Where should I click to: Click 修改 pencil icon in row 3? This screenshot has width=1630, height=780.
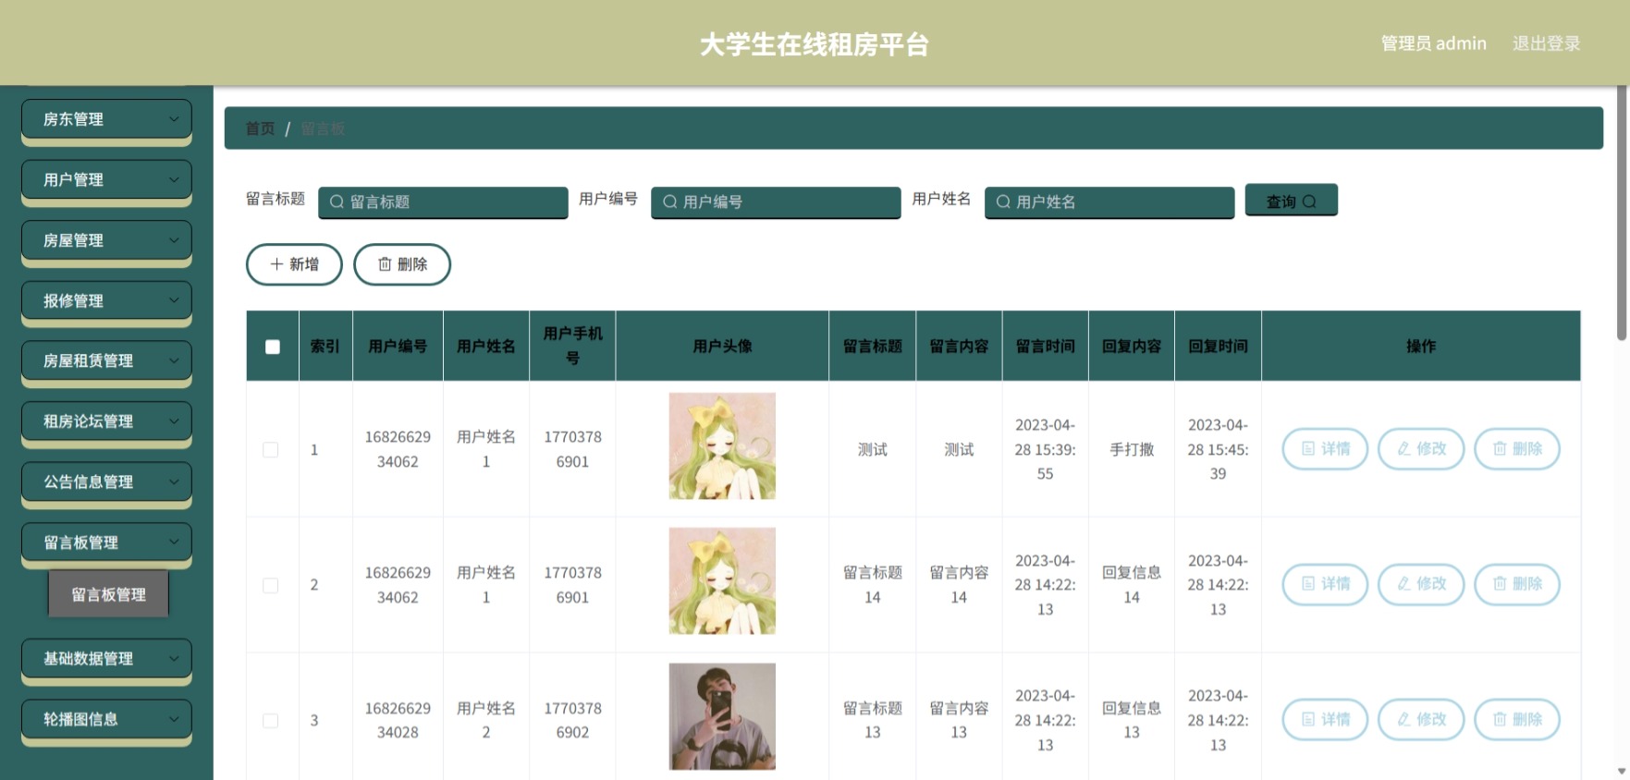tap(1403, 719)
